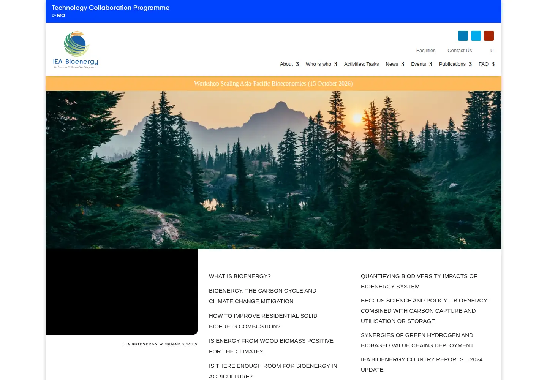This screenshot has height=380, width=547.
Task: Expand the News menu dropdown
Action: (395, 64)
